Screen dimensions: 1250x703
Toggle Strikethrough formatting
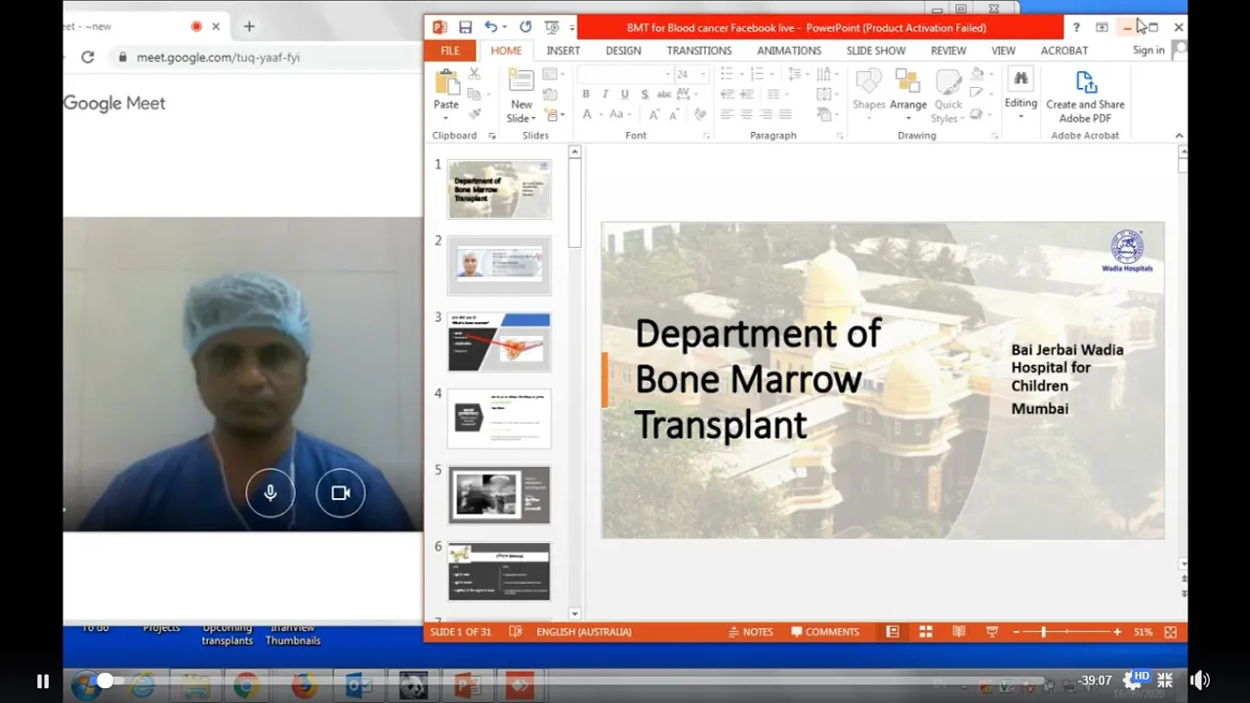[x=664, y=94]
